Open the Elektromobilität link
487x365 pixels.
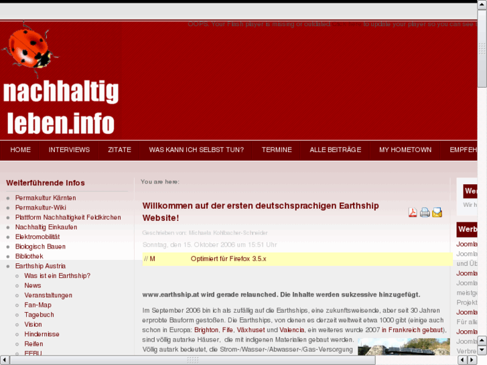38,236
